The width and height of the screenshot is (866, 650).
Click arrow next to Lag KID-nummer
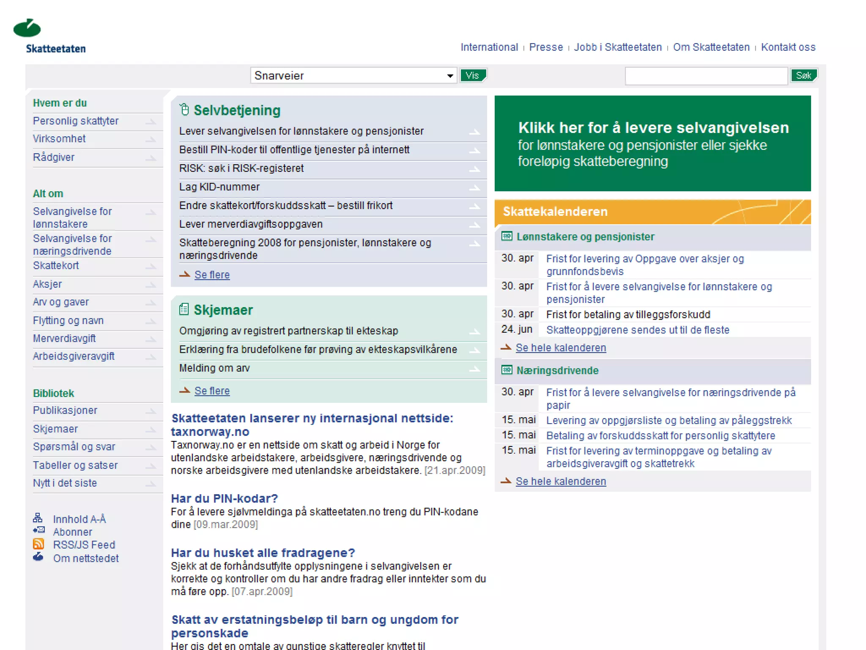(x=475, y=187)
